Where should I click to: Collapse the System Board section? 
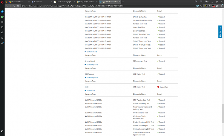pyautogui.click(x=91, y=52)
